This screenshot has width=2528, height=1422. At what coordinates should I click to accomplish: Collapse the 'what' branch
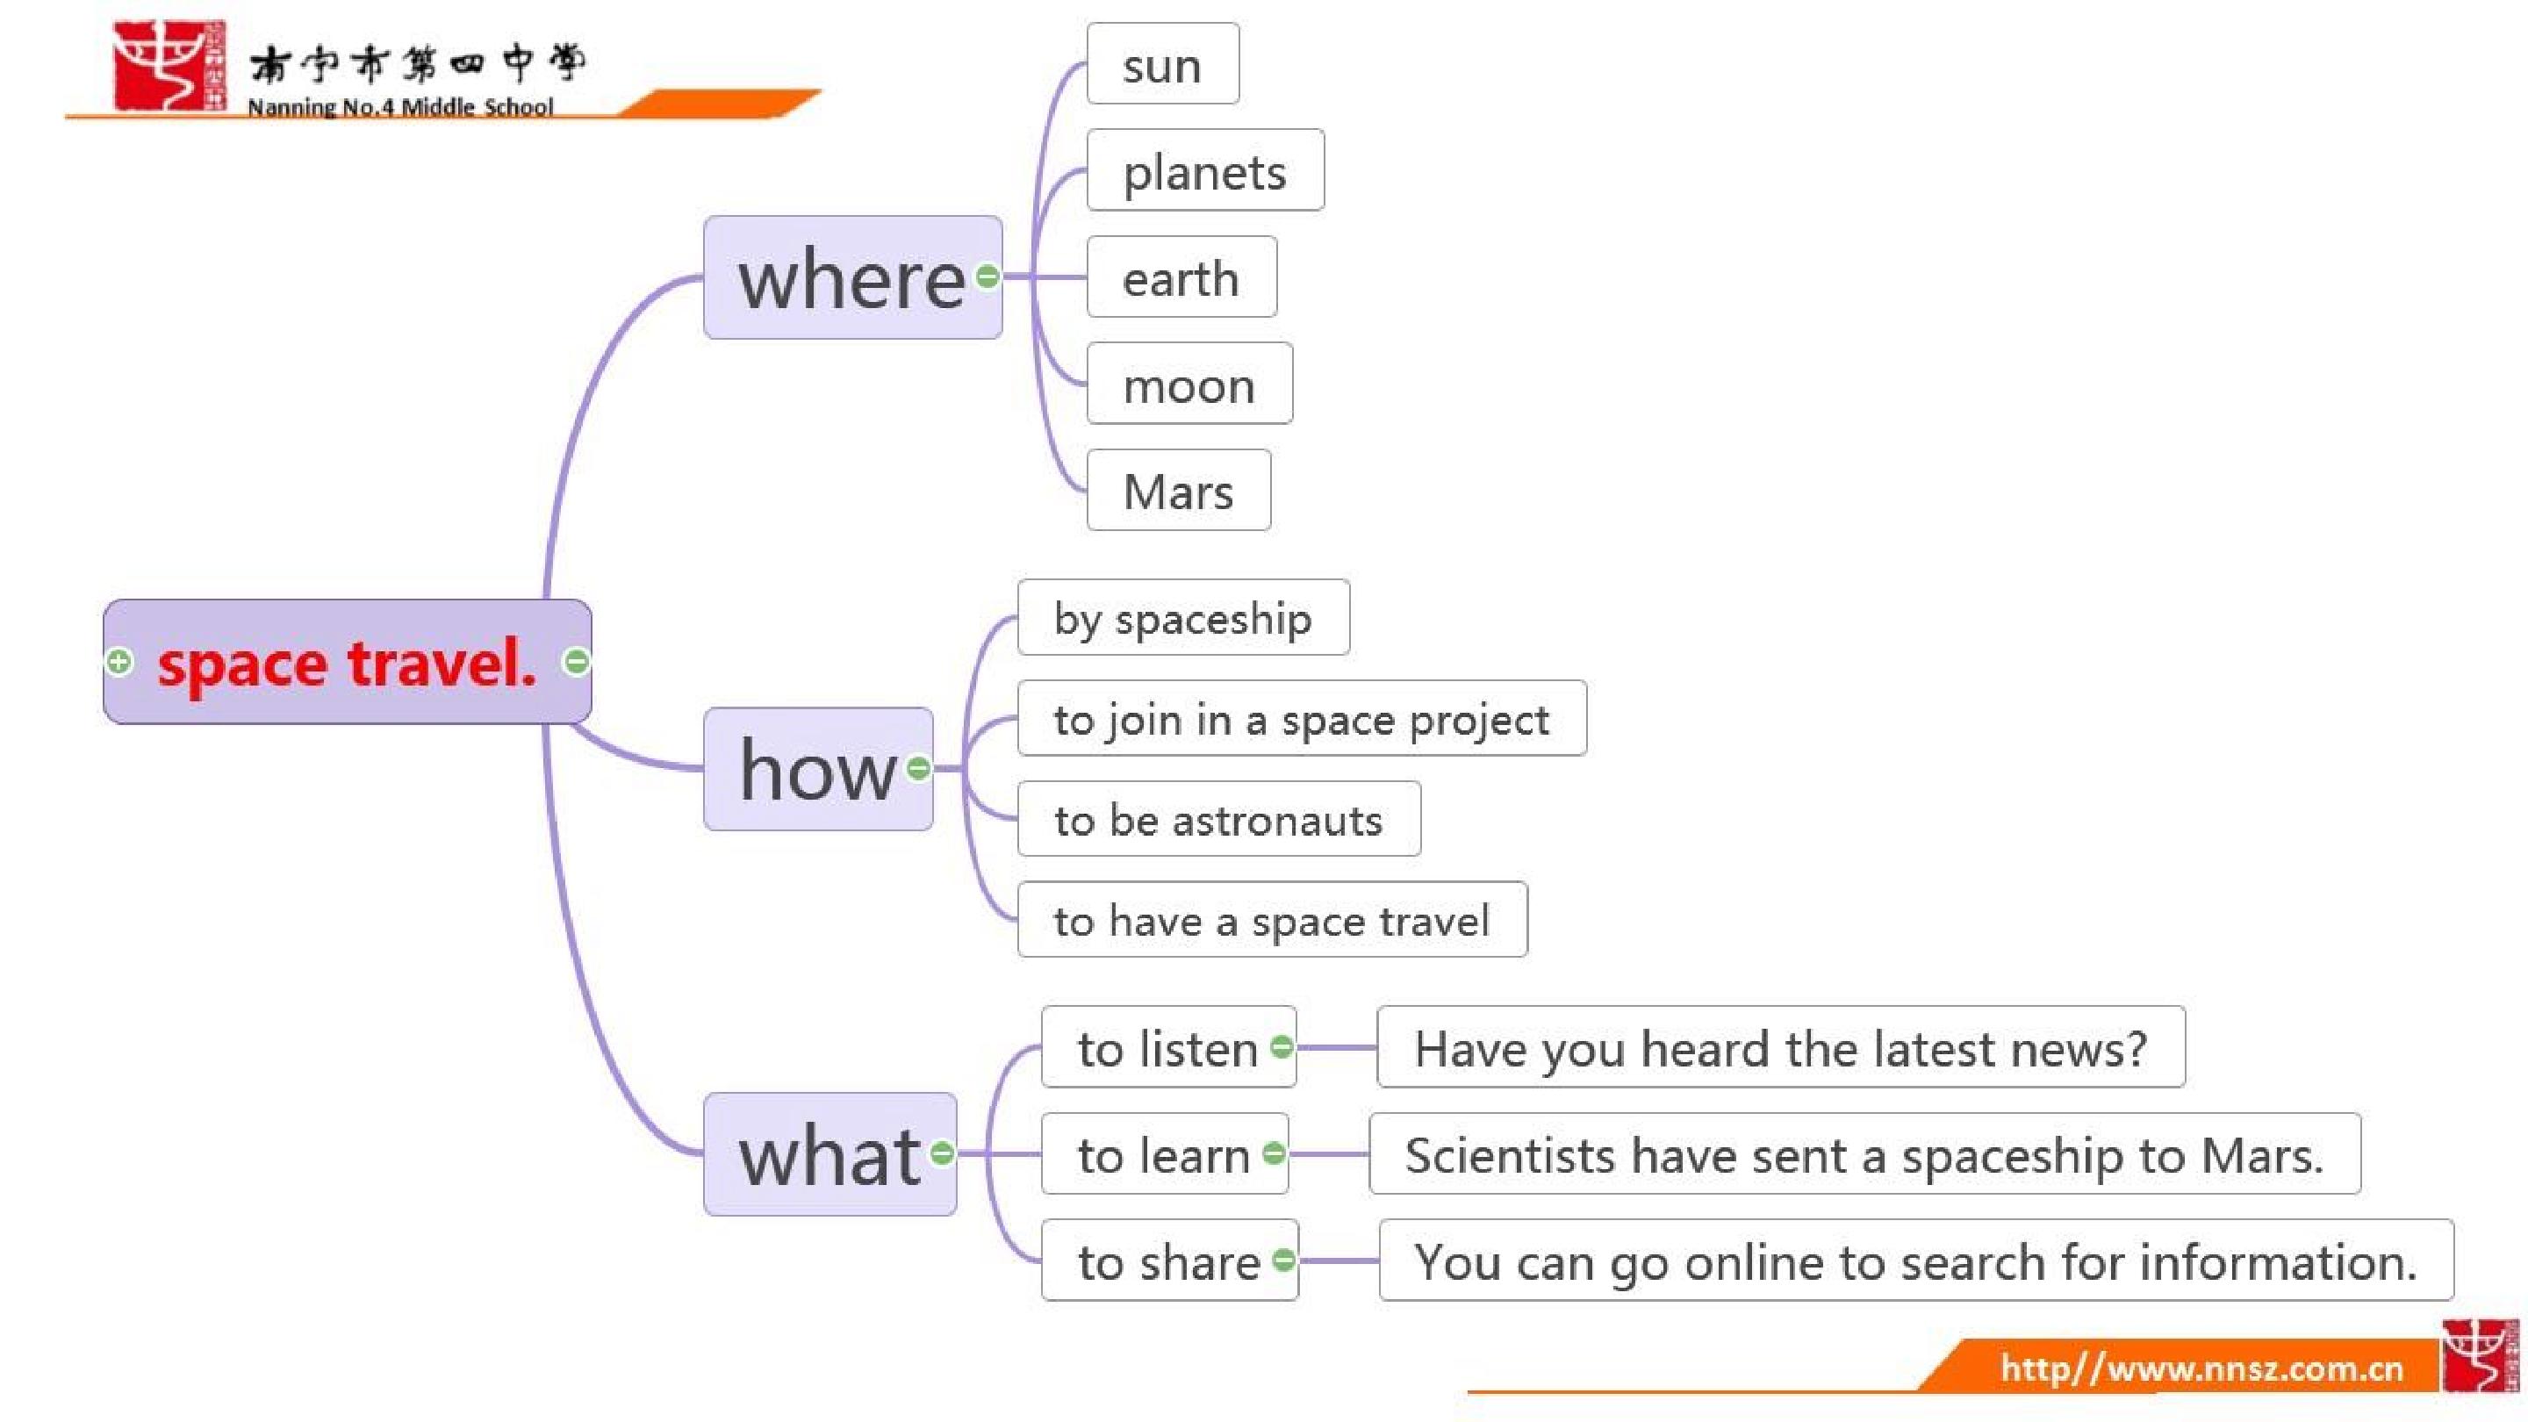click(x=942, y=1153)
